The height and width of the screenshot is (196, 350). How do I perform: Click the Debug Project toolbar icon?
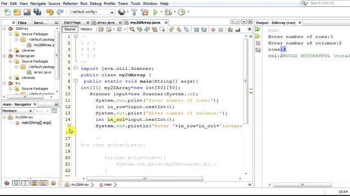coord(168,12)
